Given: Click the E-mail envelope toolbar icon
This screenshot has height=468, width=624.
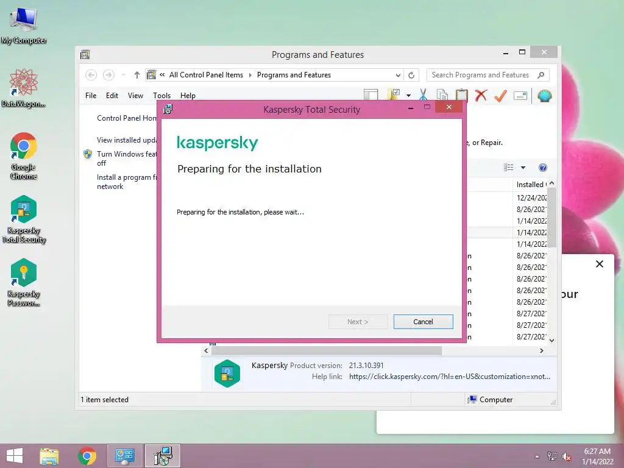Looking at the screenshot, I should pyautogui.click(x=520, y=96).
